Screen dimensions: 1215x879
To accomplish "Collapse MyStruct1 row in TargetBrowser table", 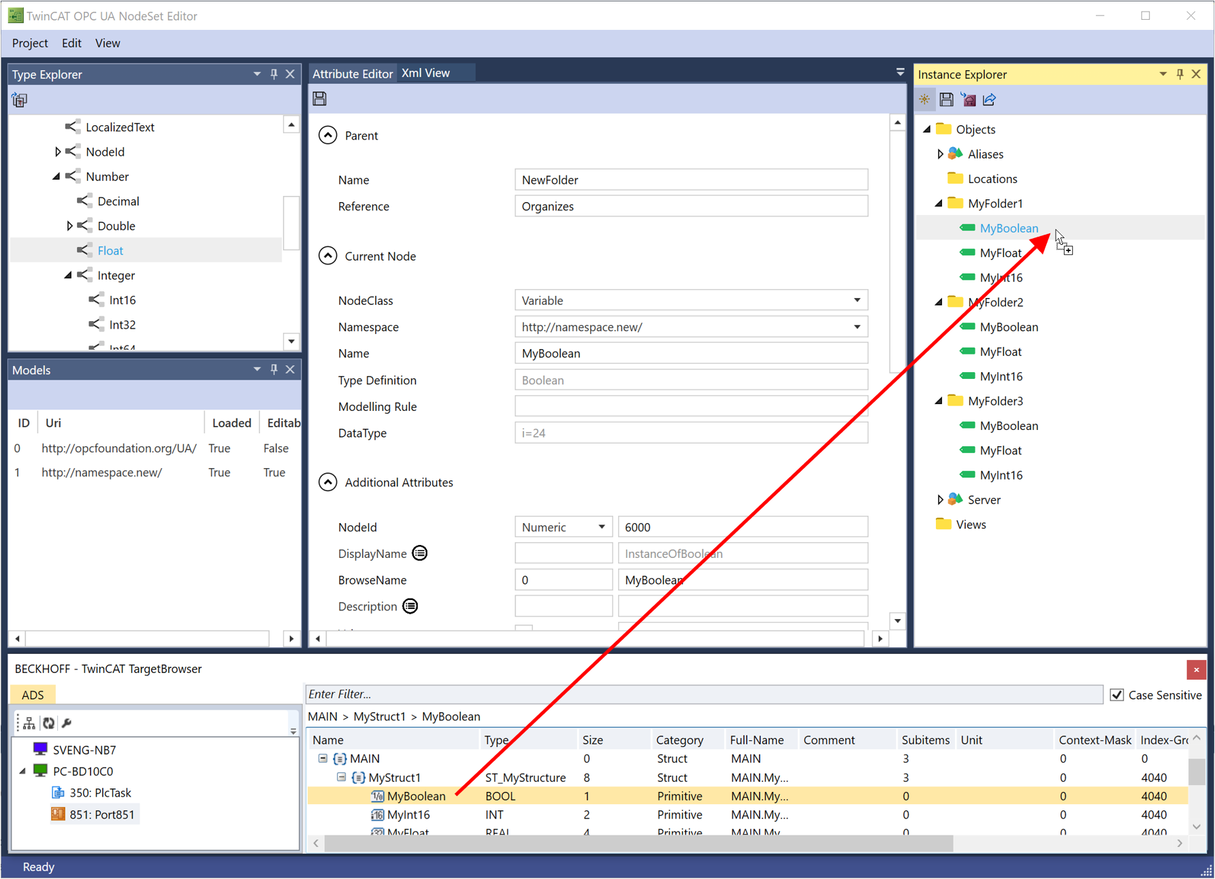I will point(342,777).
